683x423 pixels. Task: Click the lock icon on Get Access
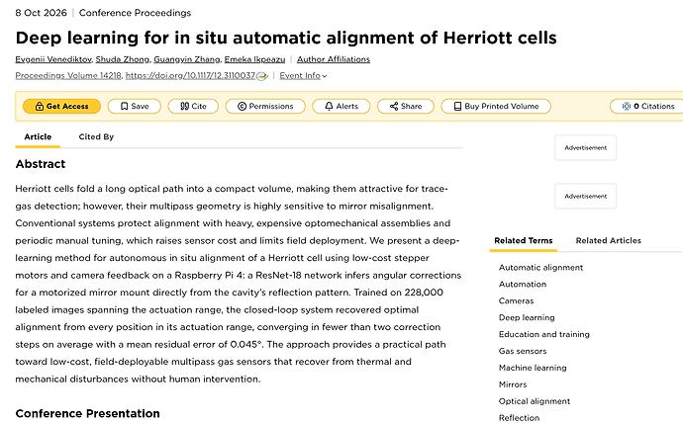pos(40,106)
